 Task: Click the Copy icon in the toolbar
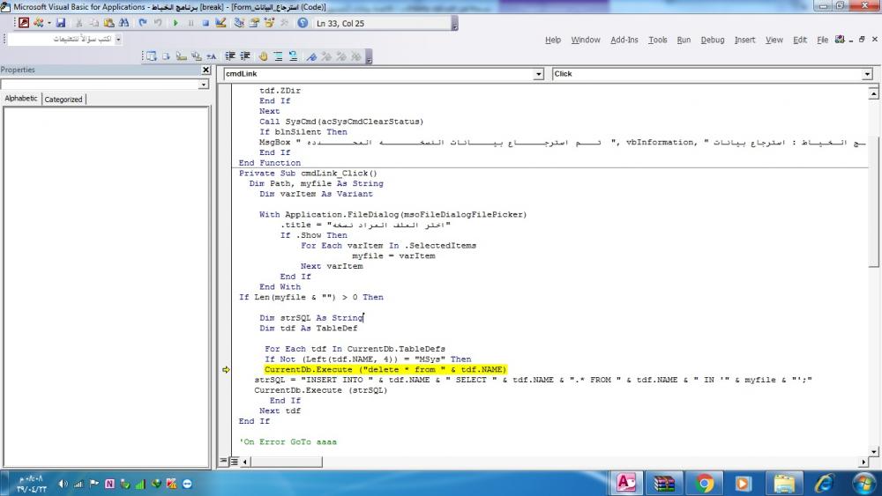click(94, 23)
